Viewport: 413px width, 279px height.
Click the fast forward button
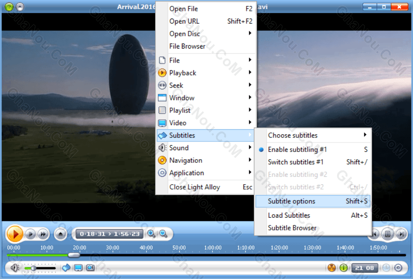click(x=43, y=234)
